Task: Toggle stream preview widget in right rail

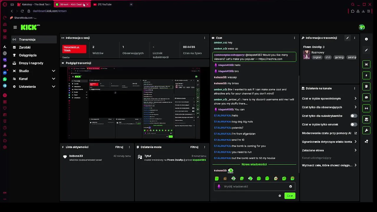Action: (x=366, y=64)
